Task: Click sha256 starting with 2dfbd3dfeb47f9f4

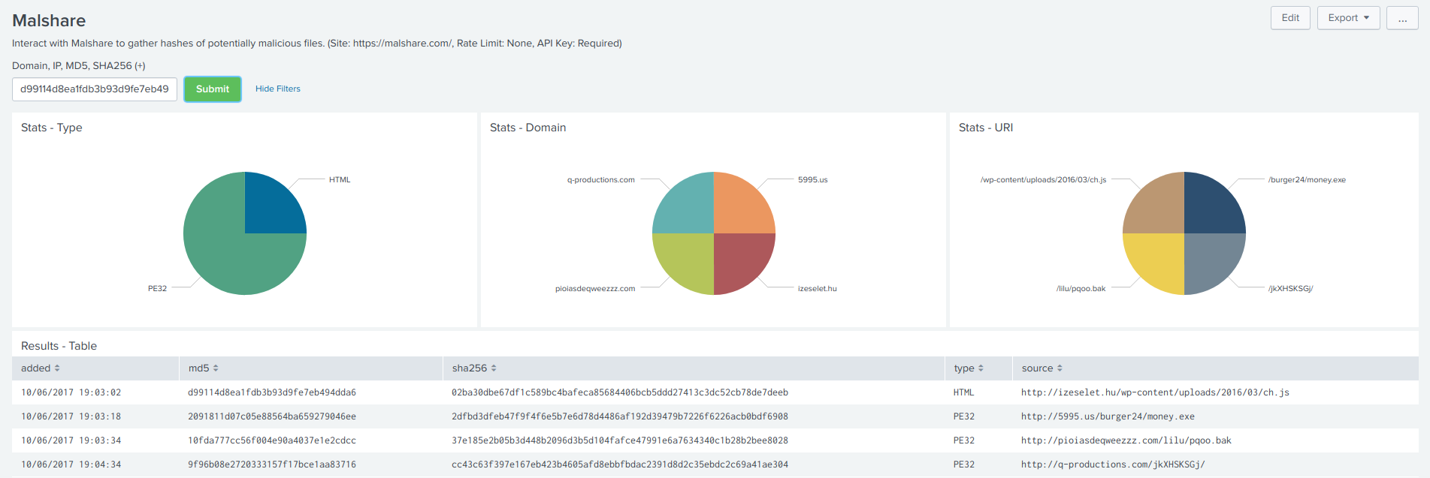Action: 620,416
